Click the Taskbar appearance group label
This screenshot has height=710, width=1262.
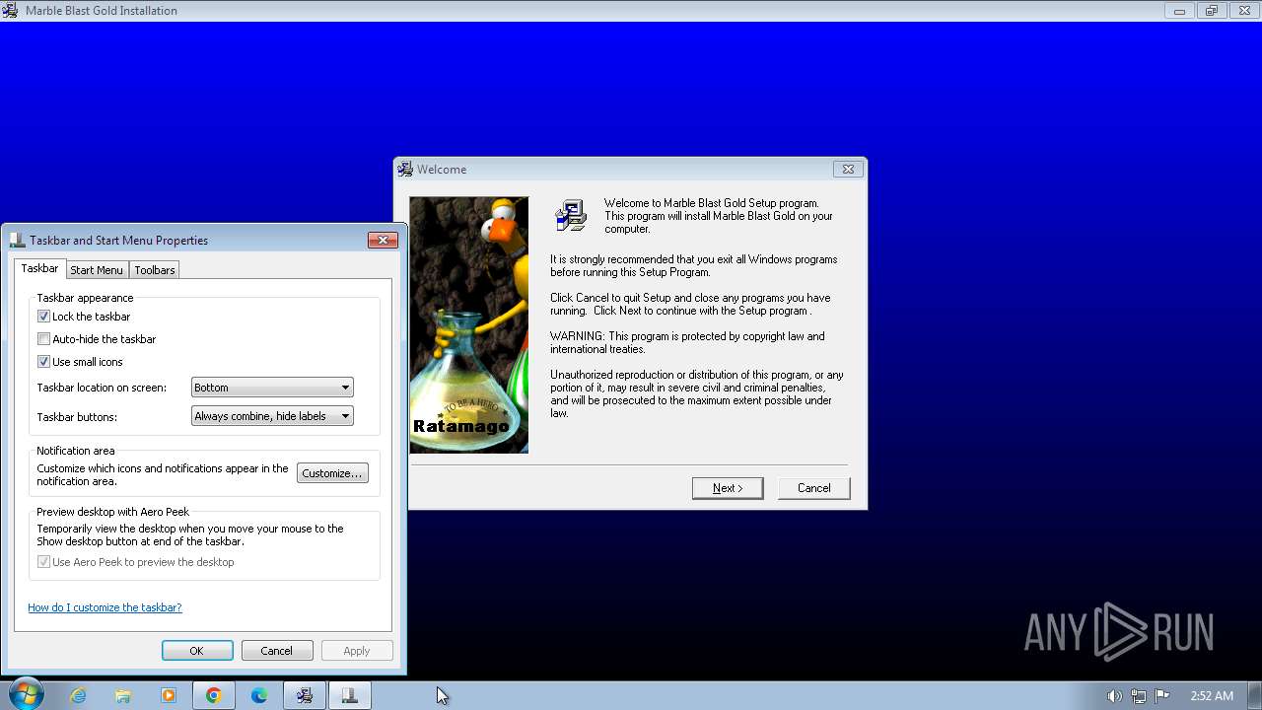[85, 298]
